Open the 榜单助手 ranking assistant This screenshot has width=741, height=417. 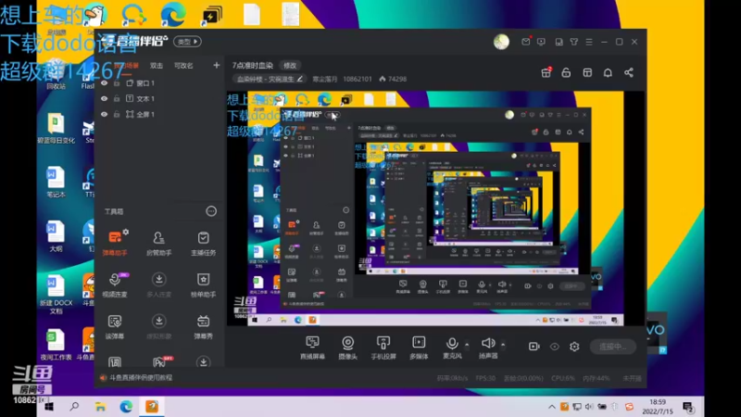tap(203, 284)
